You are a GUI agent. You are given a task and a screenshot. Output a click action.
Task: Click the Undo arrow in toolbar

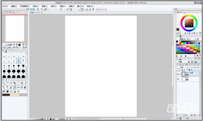[53, 9]
